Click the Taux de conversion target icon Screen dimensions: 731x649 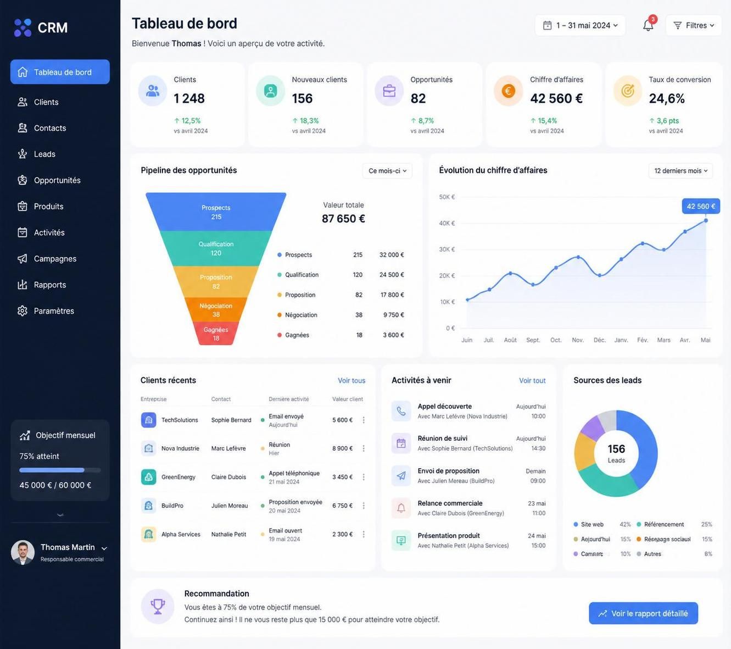[628, 91]
